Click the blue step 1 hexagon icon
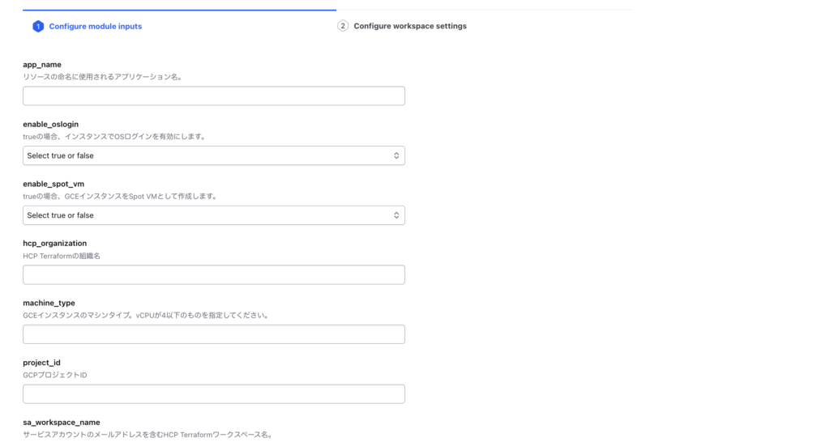The width and height of the screenshot is (830, 442). click(x=38, y=27)
